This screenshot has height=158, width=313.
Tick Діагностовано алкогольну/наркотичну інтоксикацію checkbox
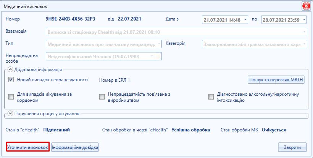tap(211, 97)
